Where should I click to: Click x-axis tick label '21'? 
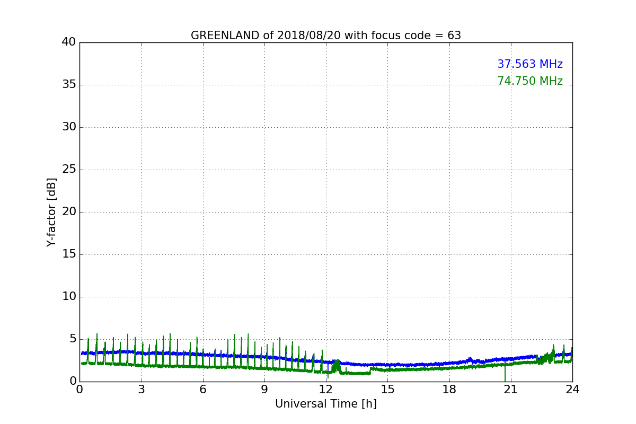(511, 390)
